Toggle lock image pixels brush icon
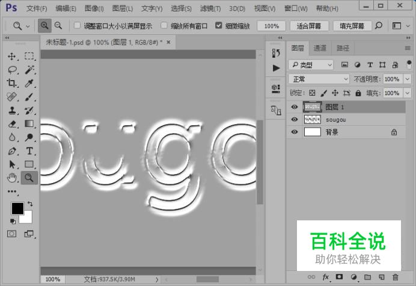The height and width of the screenshot is (286, 416). (323, 93)
